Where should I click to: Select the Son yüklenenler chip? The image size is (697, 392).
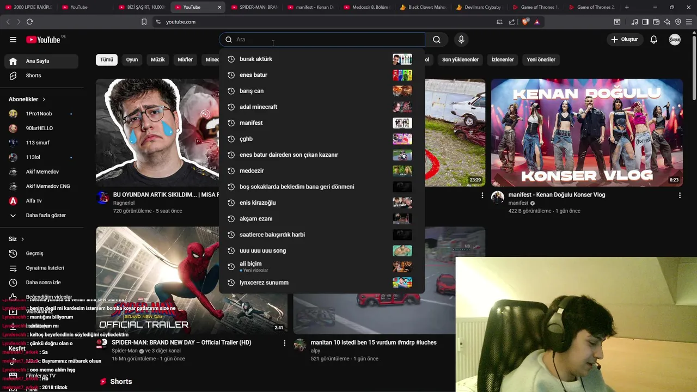click(x=460, y=59)
